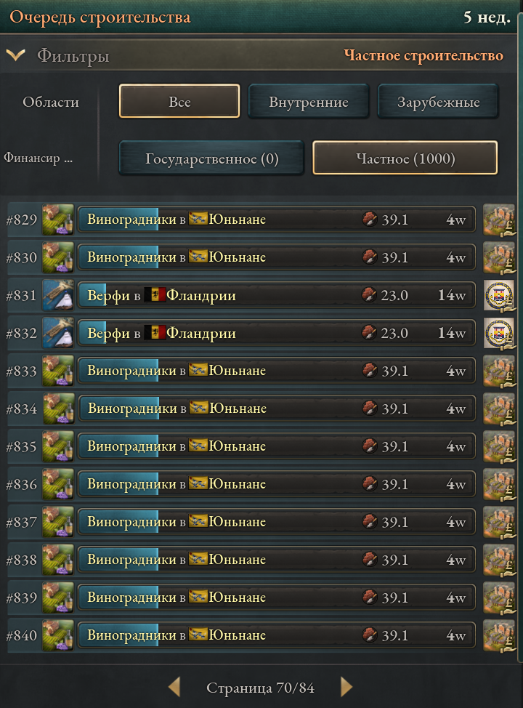
Task: Click progress bar of queue item #840
Action: tap(277, 636)
